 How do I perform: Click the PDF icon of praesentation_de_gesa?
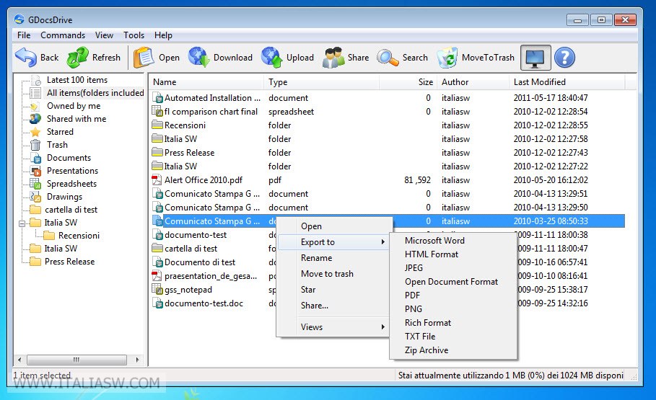pos(157,276)
